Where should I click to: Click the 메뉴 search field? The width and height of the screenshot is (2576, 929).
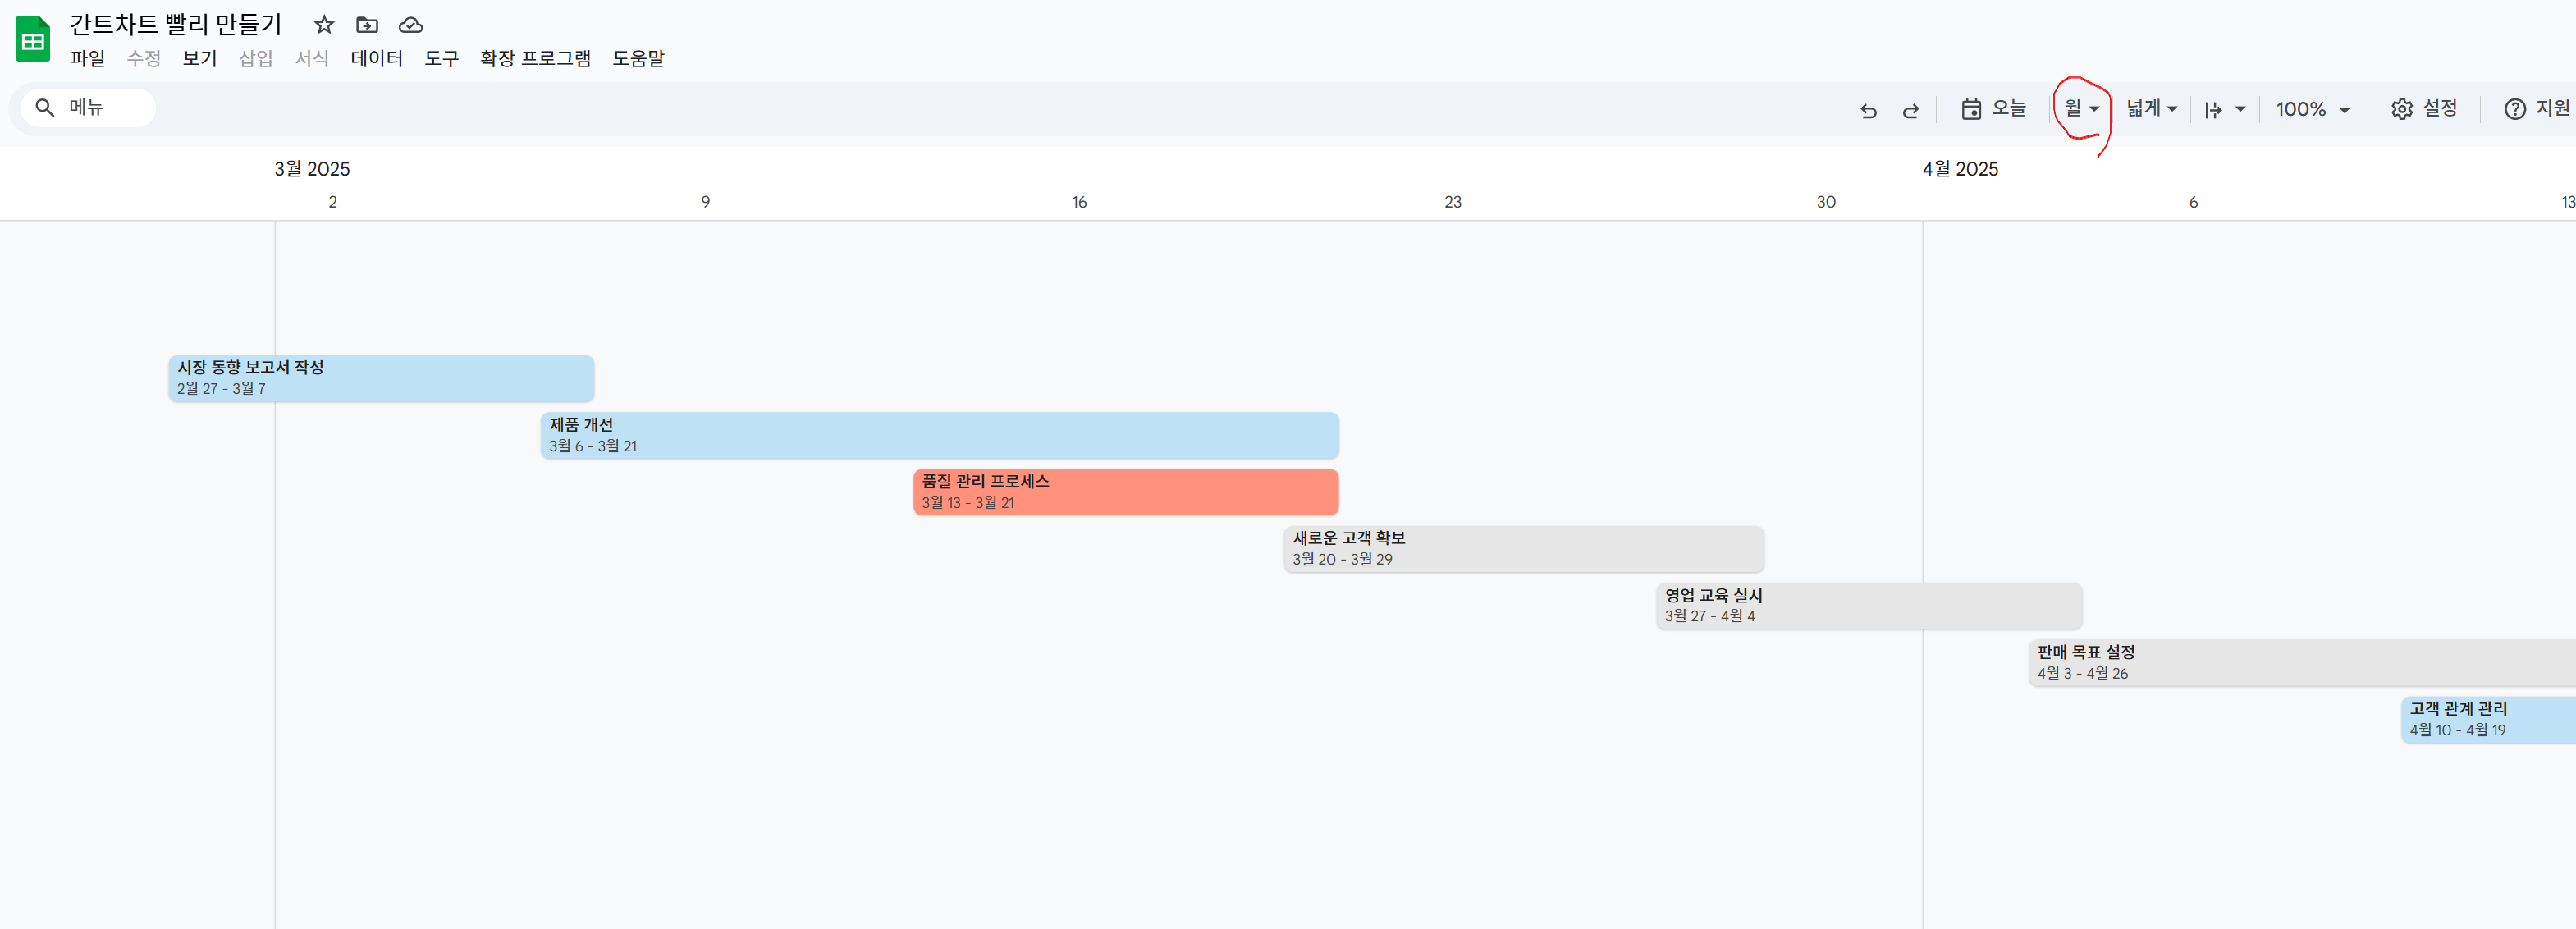[88, 107]
